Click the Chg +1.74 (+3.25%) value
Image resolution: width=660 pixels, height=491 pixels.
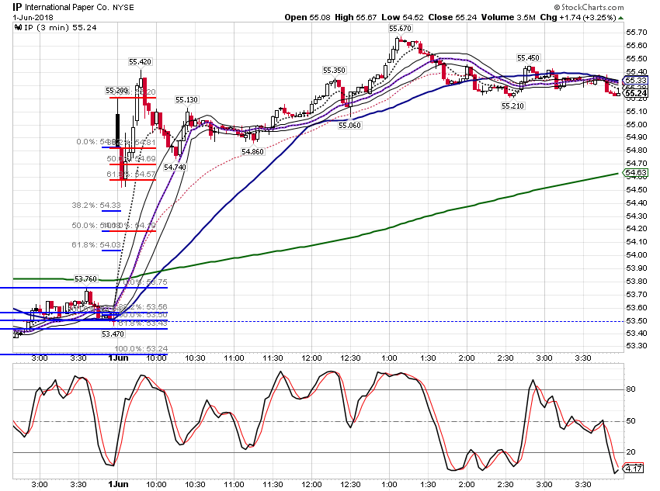578,17
